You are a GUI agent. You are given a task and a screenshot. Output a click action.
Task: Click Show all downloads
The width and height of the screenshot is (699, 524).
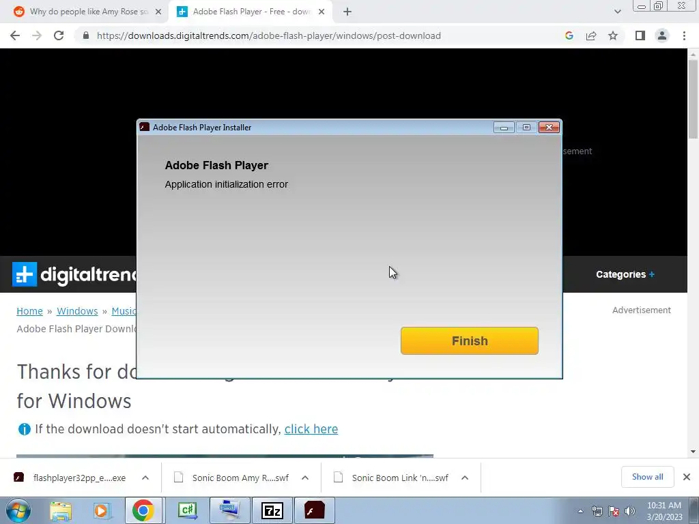coord(647,477)
